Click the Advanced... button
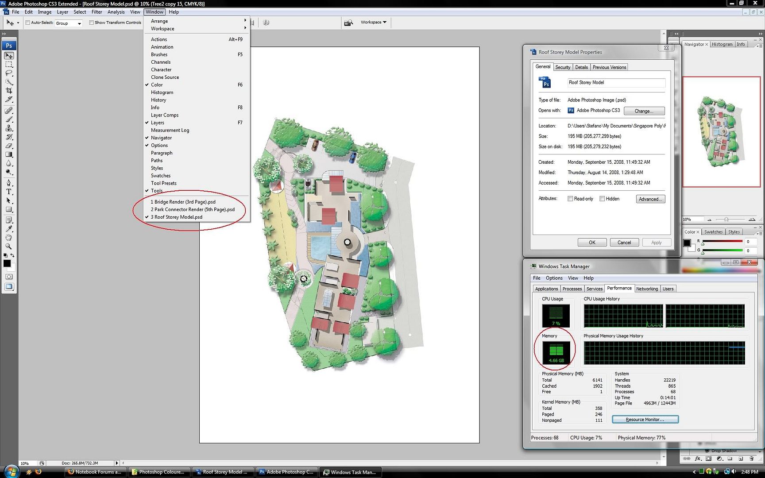The width and height of the screenshot is (765, 478). [x=650, y=199]
